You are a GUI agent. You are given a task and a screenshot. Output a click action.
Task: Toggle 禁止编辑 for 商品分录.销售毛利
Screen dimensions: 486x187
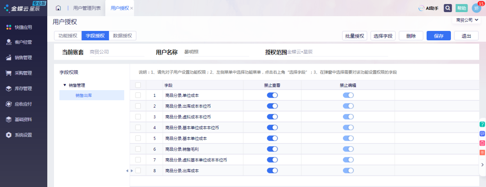click(348, 149)
